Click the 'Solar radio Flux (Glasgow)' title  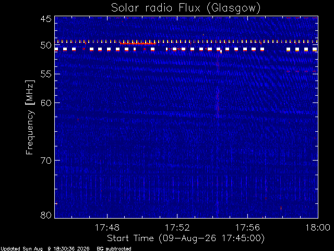click(x=186, y=8)
